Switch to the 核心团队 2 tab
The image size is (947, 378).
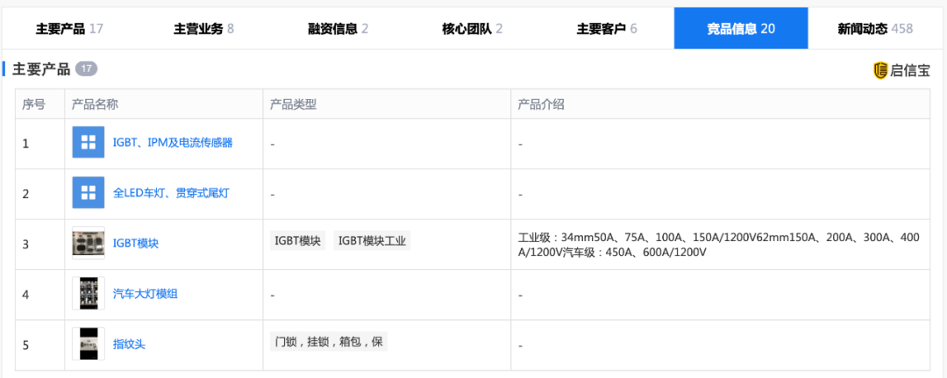pyautogui.click(x=473, y=28)
